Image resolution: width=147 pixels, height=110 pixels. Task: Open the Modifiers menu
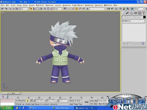40,5
